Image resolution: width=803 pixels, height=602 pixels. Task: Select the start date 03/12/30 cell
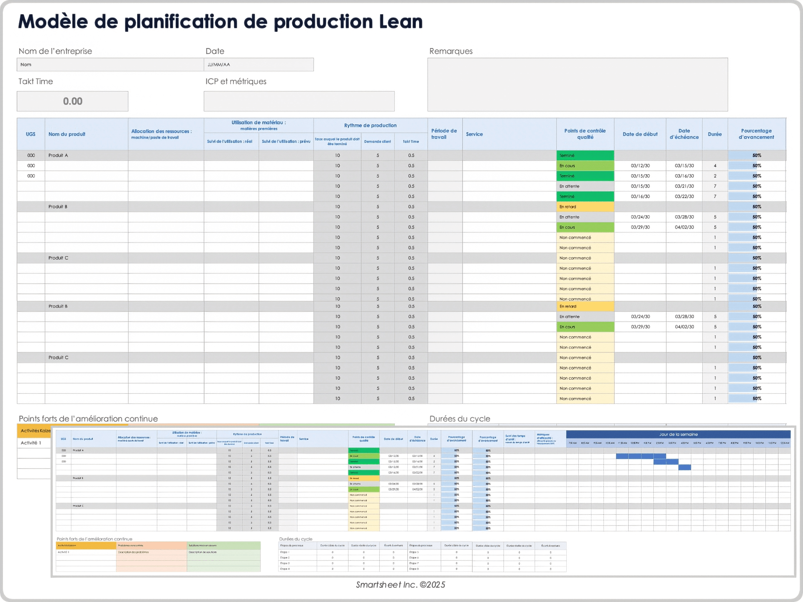click(640, 166)
